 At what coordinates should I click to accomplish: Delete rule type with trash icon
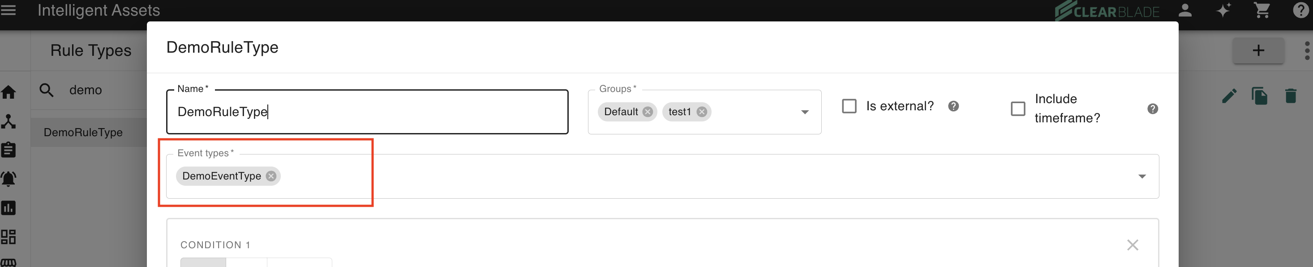click(x=1291, y=96)
